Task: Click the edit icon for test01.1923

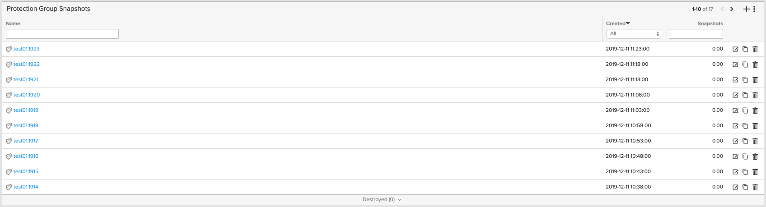Action: (735, 49)
